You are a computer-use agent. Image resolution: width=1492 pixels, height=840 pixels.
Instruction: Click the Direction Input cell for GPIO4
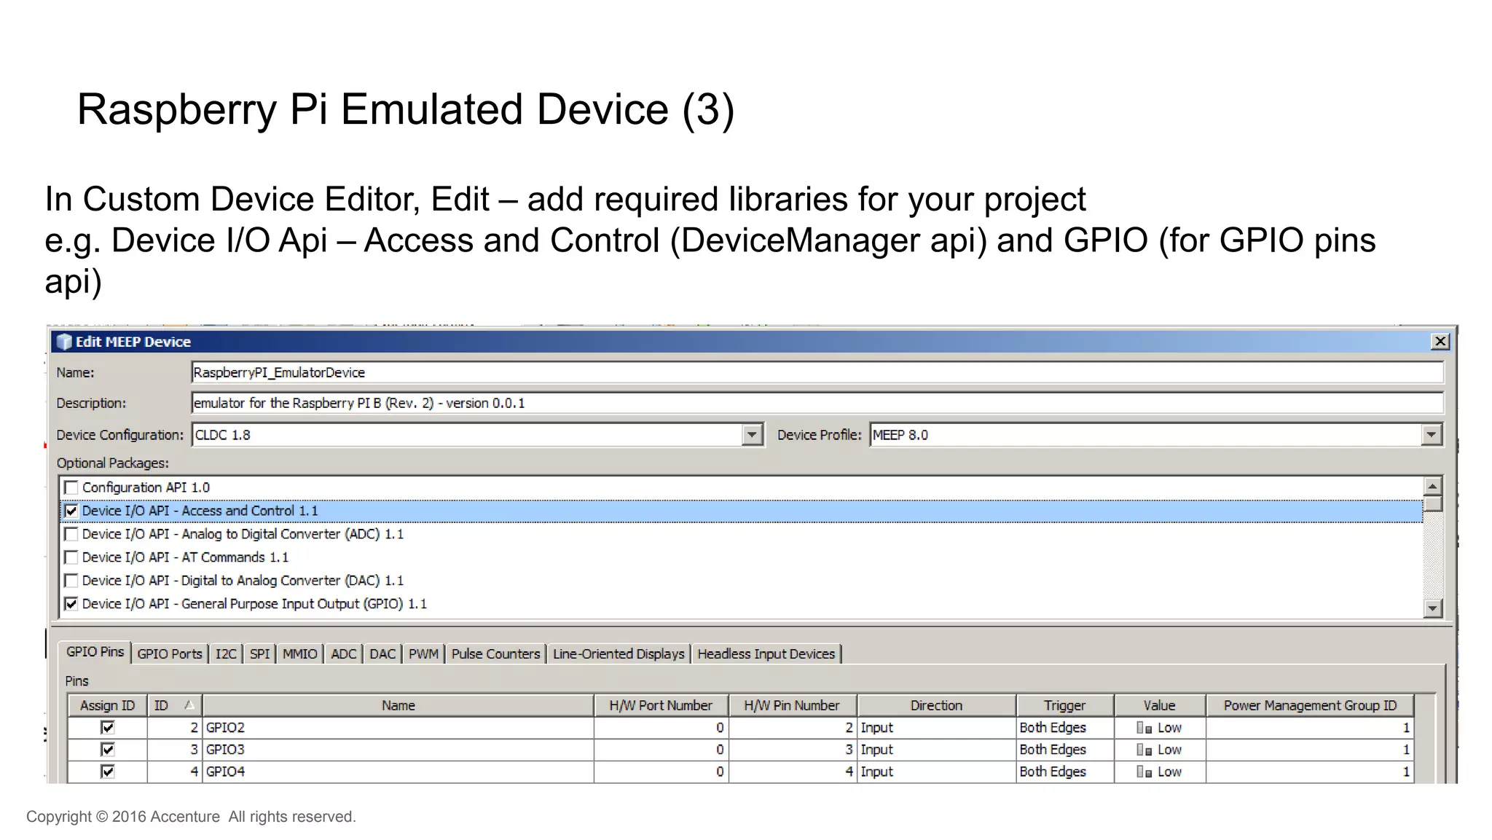point(936,772)
